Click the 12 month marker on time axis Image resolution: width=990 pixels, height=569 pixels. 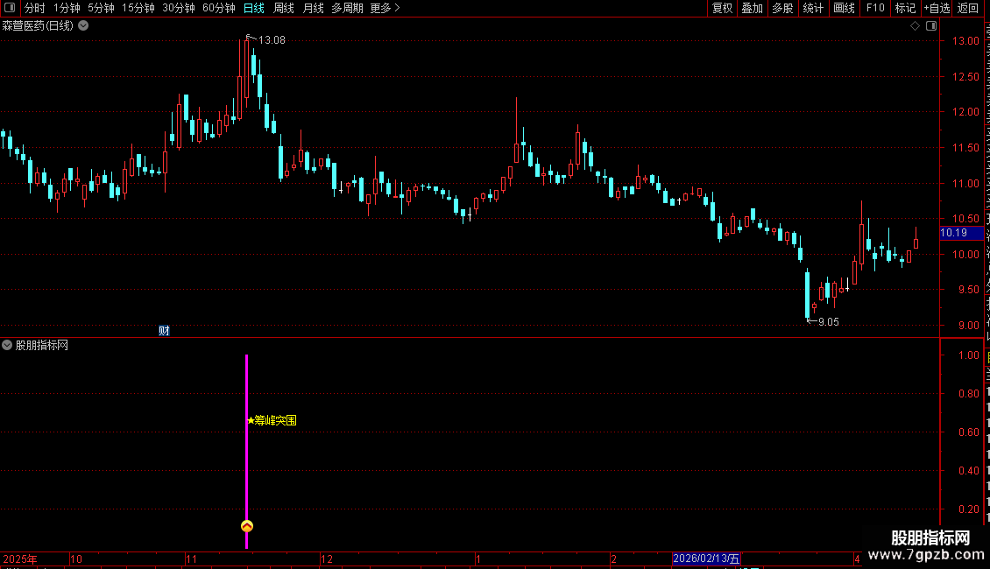327,558
